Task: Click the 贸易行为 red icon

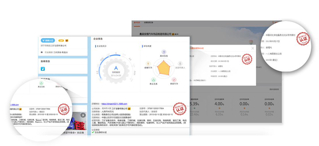Action: [x=174, y=80]
